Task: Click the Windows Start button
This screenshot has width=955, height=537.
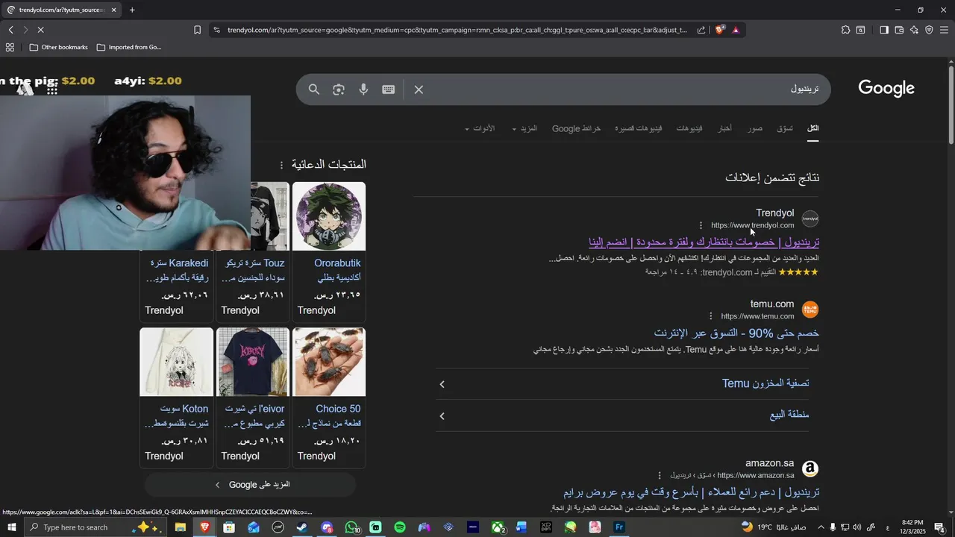Action: [12, 527]
